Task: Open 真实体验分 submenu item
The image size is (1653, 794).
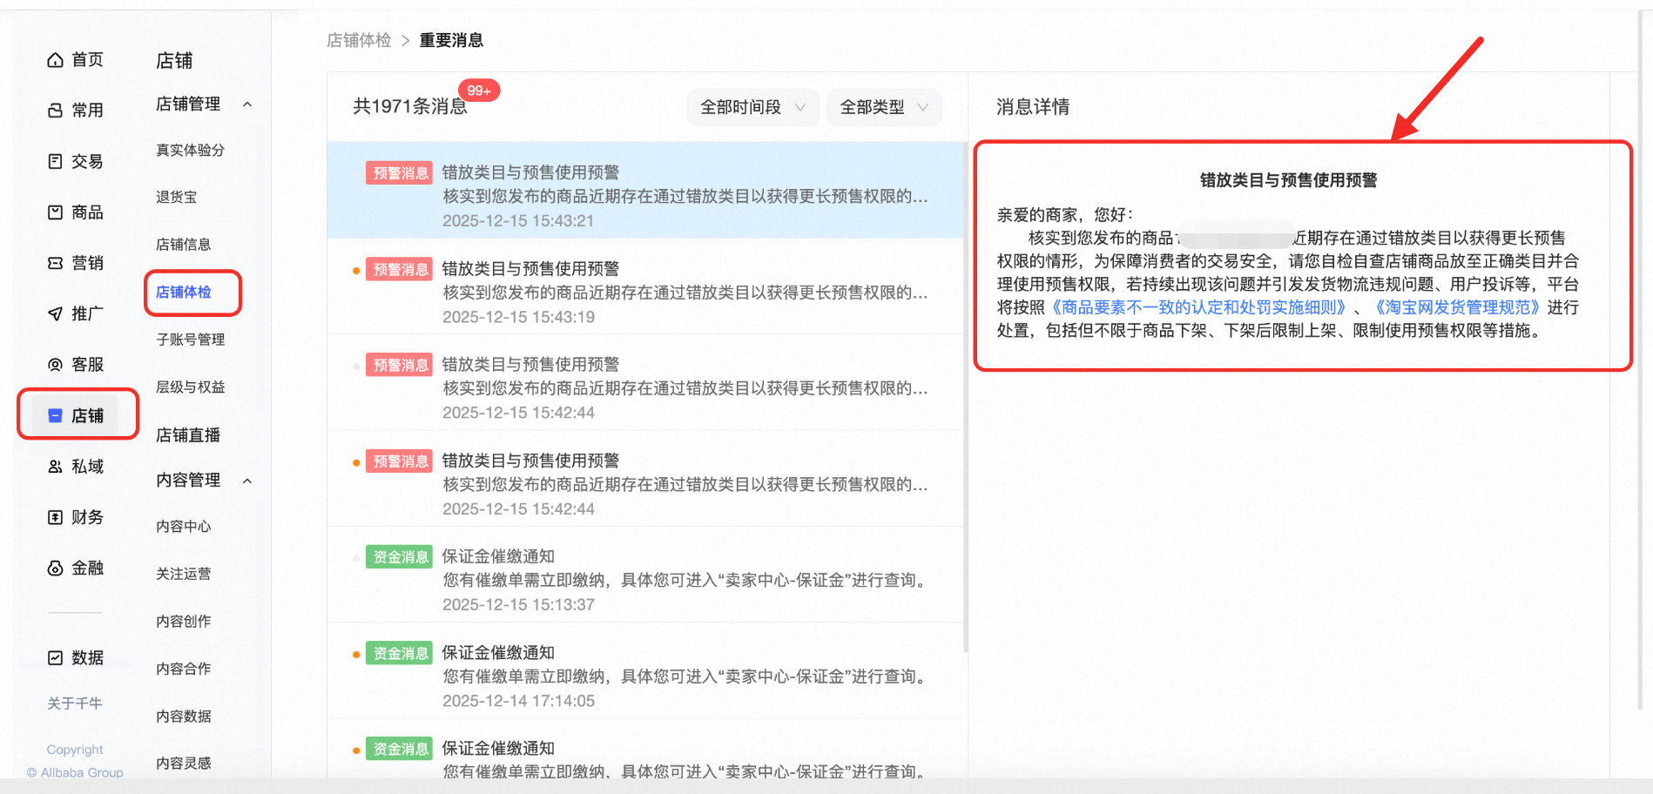Action: pyautogui.click(x=190, y=150)
